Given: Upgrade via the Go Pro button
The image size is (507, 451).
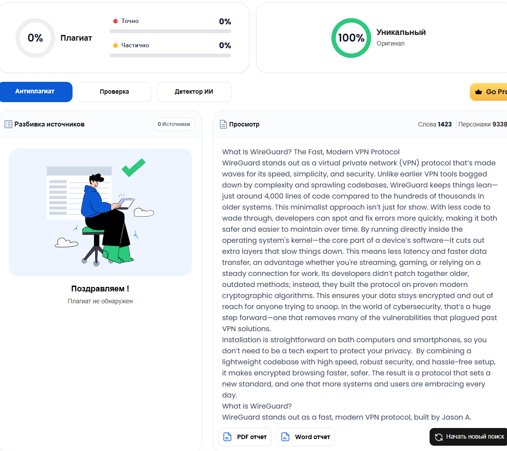Looking at the screenshot, I should click(x=489, y=92).
